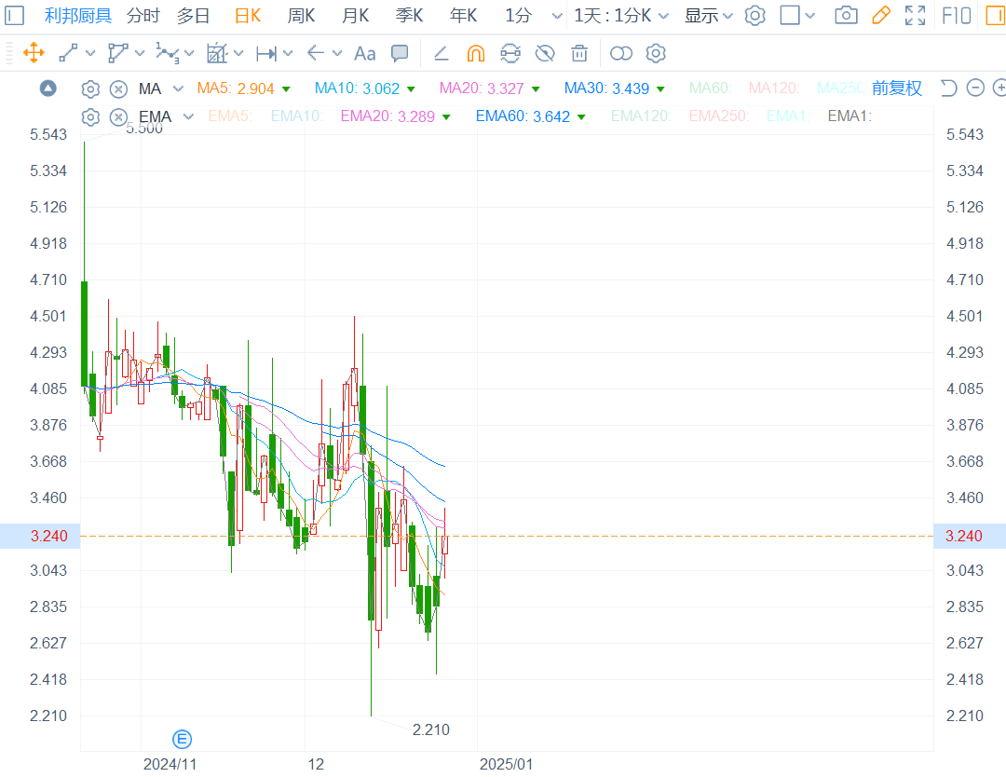Viewport: 1006px width, 777px height.
Task: Expand arrow tool options
Action: [337, 53]
